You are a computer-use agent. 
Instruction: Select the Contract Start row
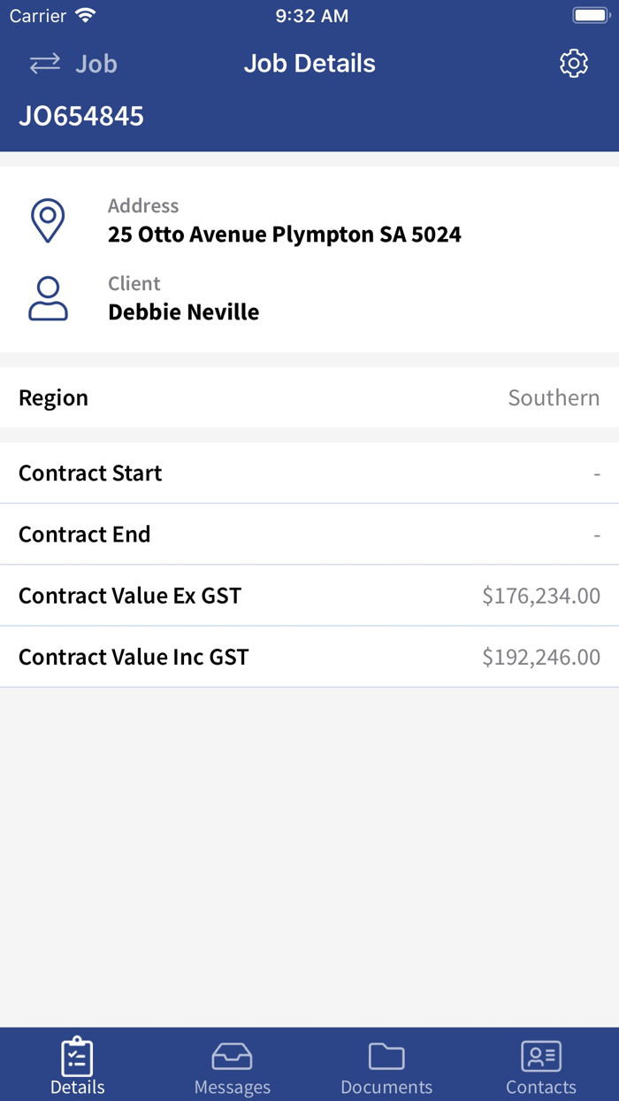click(309, 474)
